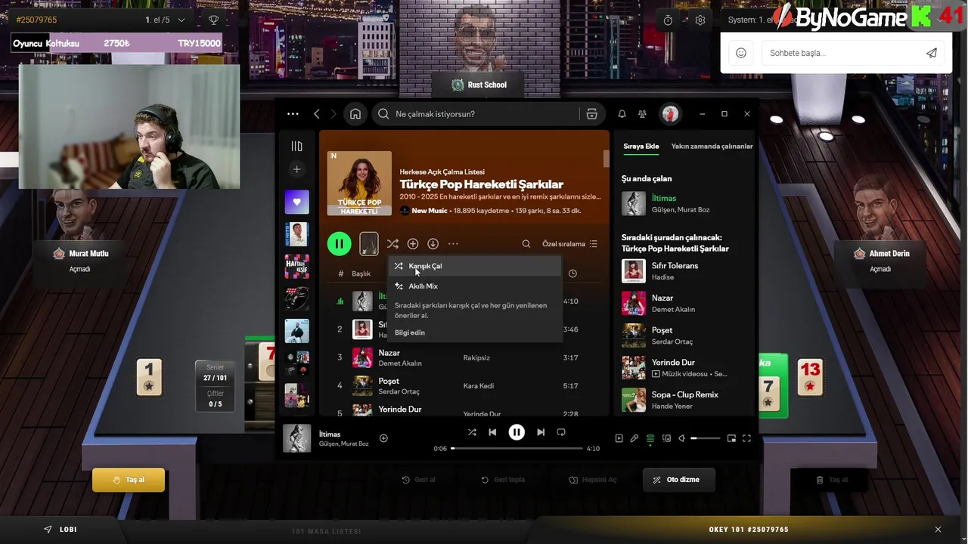Toggle the Now Playing view
Image resolution: width=968 pixels, height=544 pixels.
[619, 438]
